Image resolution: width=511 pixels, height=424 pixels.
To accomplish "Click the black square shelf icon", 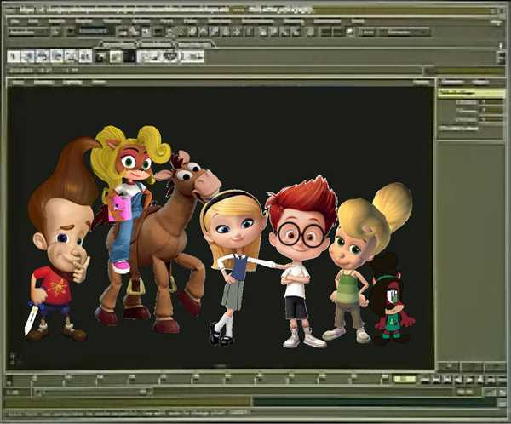I will pyautogui.click(x=129, y=56).
